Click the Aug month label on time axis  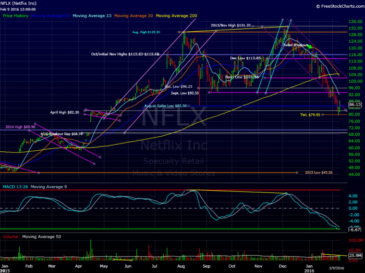181,266
